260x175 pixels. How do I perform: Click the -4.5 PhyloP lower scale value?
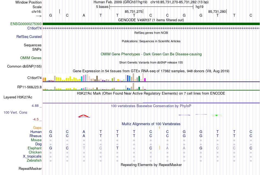pos(36,119)
